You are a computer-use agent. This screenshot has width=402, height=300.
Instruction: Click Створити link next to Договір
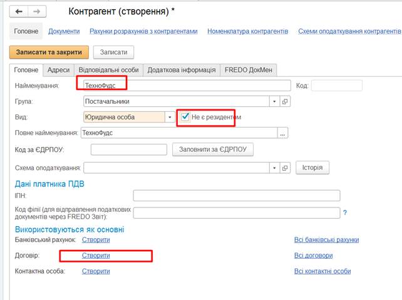pyautogui.click(x=96, y=256)
